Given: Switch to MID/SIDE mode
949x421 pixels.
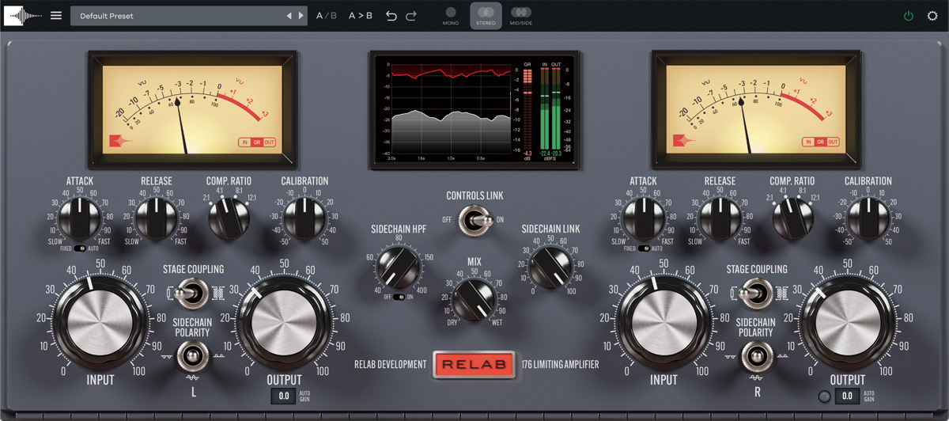Looking at the screenshot, I should pos(520,16).
